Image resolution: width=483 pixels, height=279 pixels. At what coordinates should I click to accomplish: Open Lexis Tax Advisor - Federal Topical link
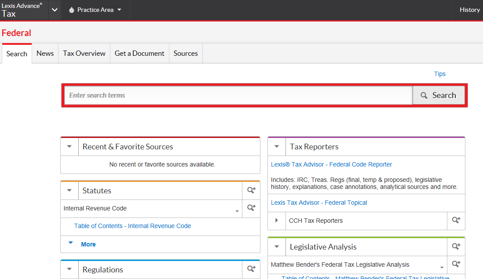click(319, 203)
